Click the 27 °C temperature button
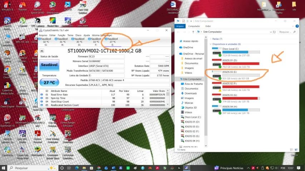This screenshot has height=171, width=305. 49,83
